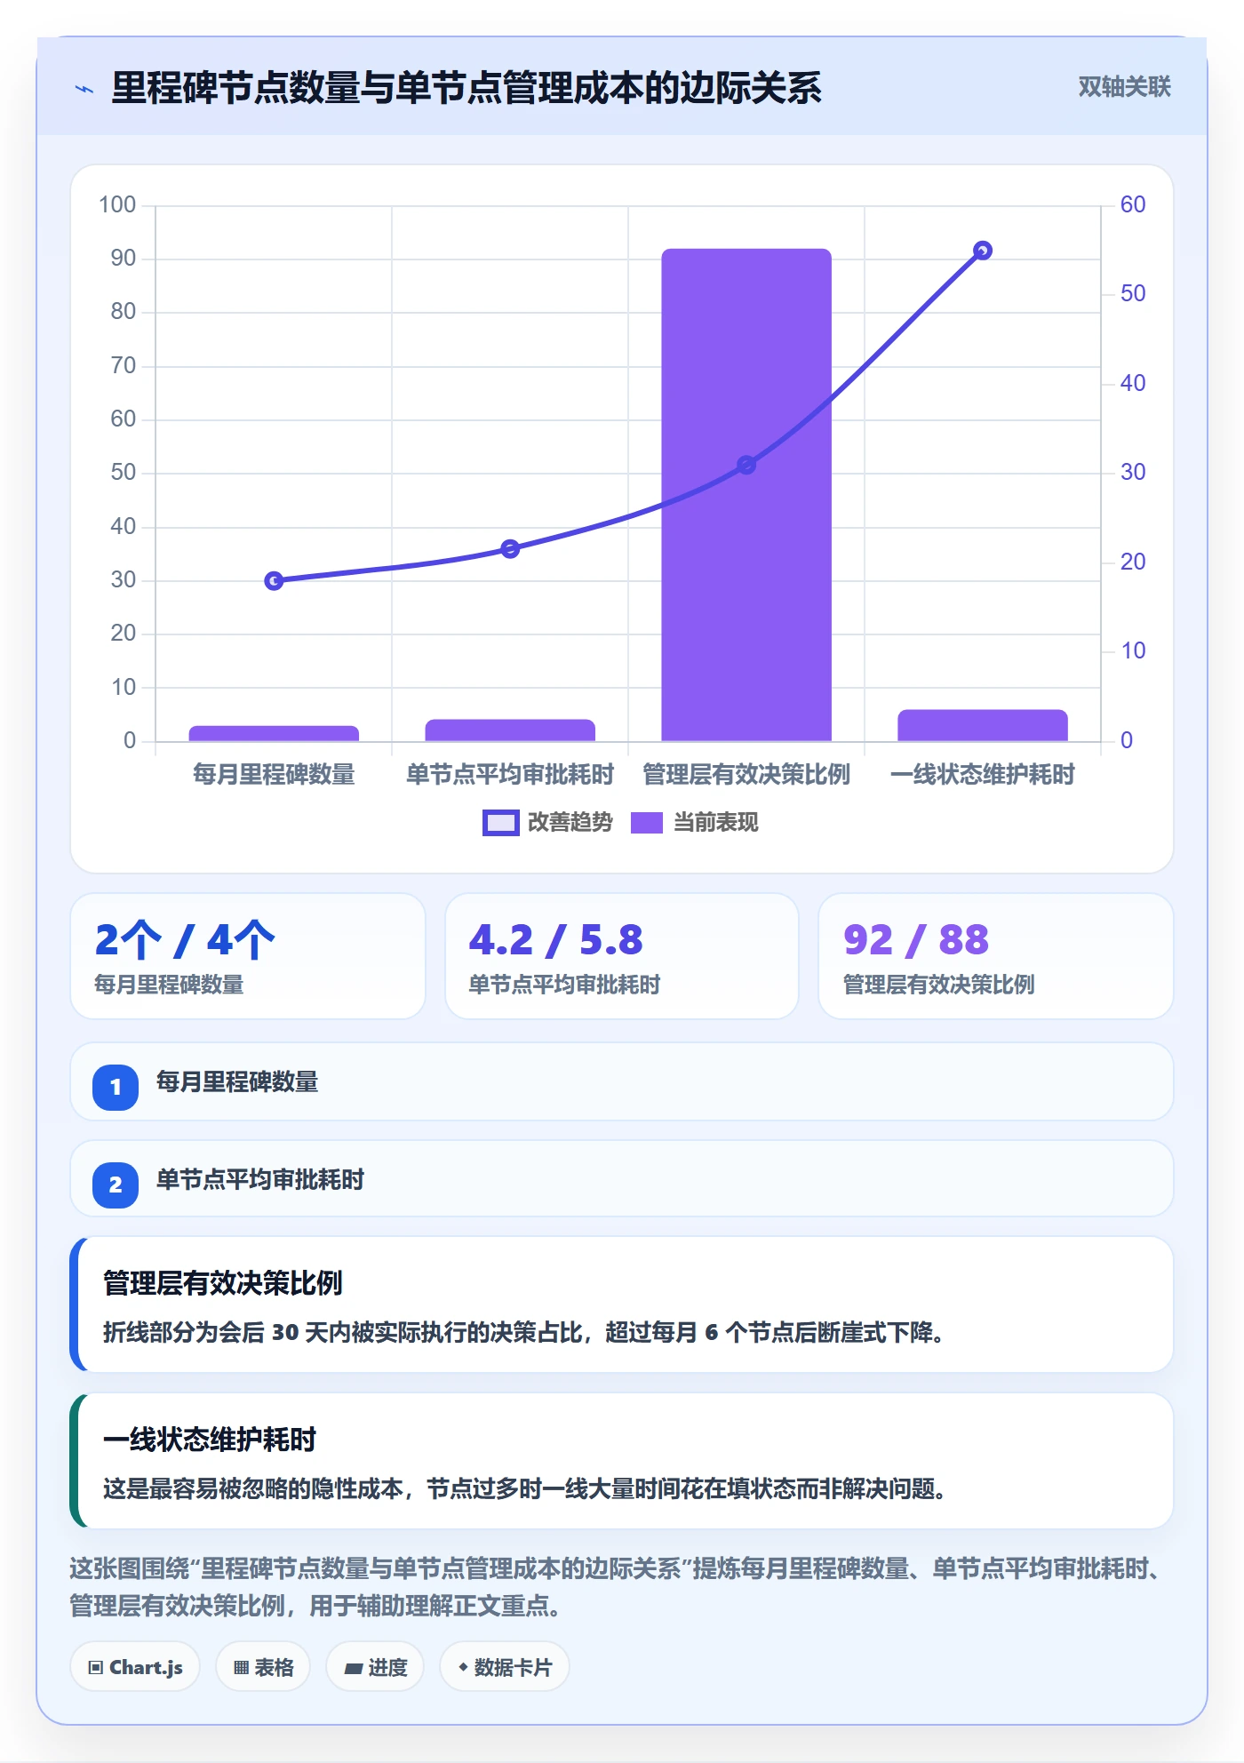Click the 进度 tag
The image size is (1244, 1763).
375,1667
